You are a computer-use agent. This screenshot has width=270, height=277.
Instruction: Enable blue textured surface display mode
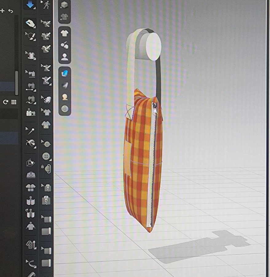coord(65,73)
